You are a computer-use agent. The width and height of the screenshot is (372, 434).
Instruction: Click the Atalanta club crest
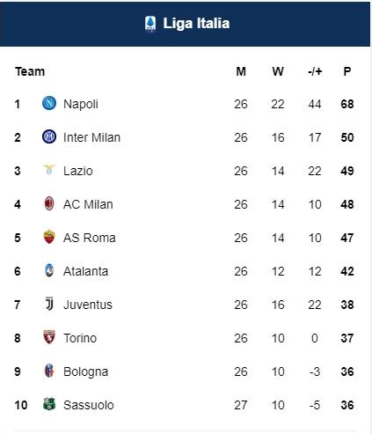coord(49,270)
